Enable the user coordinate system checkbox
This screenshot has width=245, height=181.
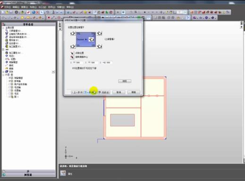coord(10,84)
